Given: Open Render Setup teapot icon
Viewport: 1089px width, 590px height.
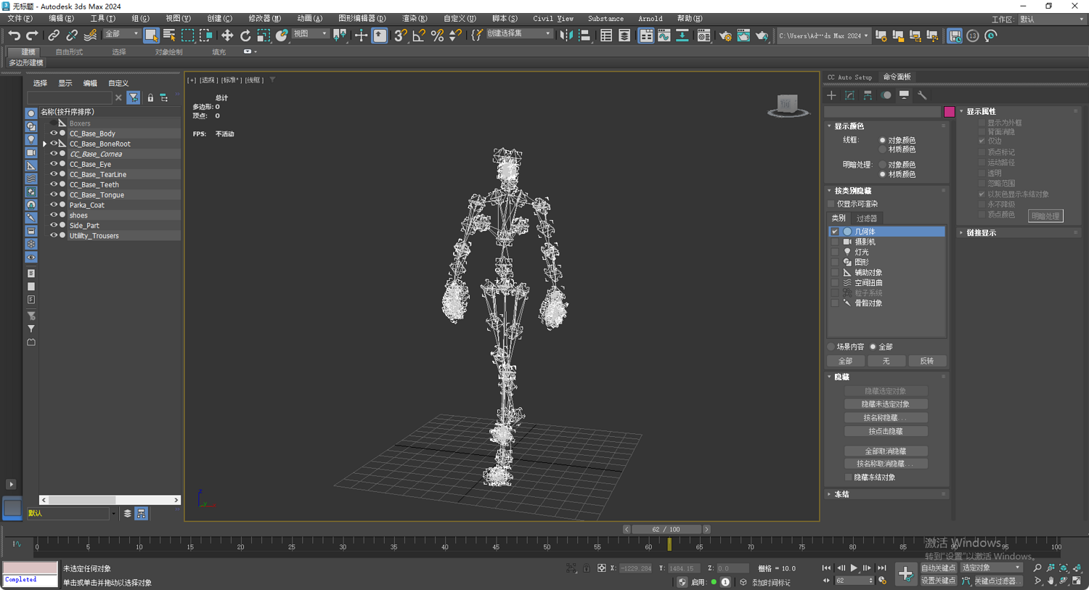Looking at the screenshot, I should [725, 35].
